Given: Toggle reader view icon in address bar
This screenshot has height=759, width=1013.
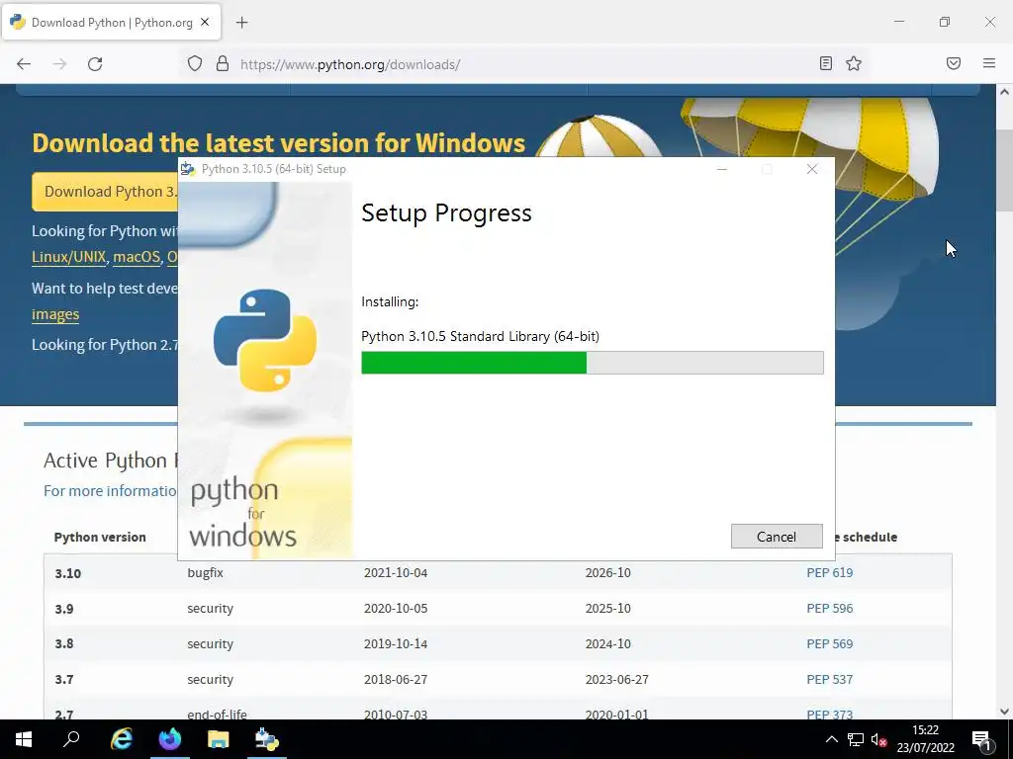Looking at the screenshot, I should (826, 63).
